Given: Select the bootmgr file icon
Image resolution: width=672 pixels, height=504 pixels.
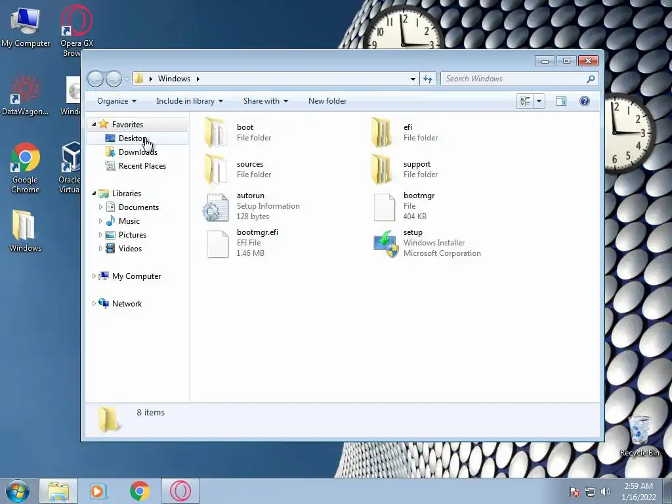Looking at the screenshot, I should coord(384,207).
